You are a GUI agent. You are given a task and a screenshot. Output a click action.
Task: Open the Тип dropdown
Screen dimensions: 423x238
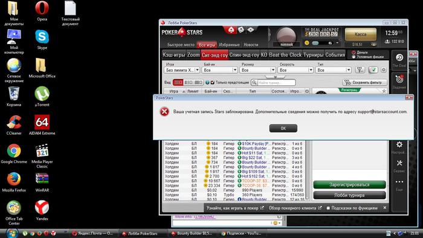tap(334, 70)
